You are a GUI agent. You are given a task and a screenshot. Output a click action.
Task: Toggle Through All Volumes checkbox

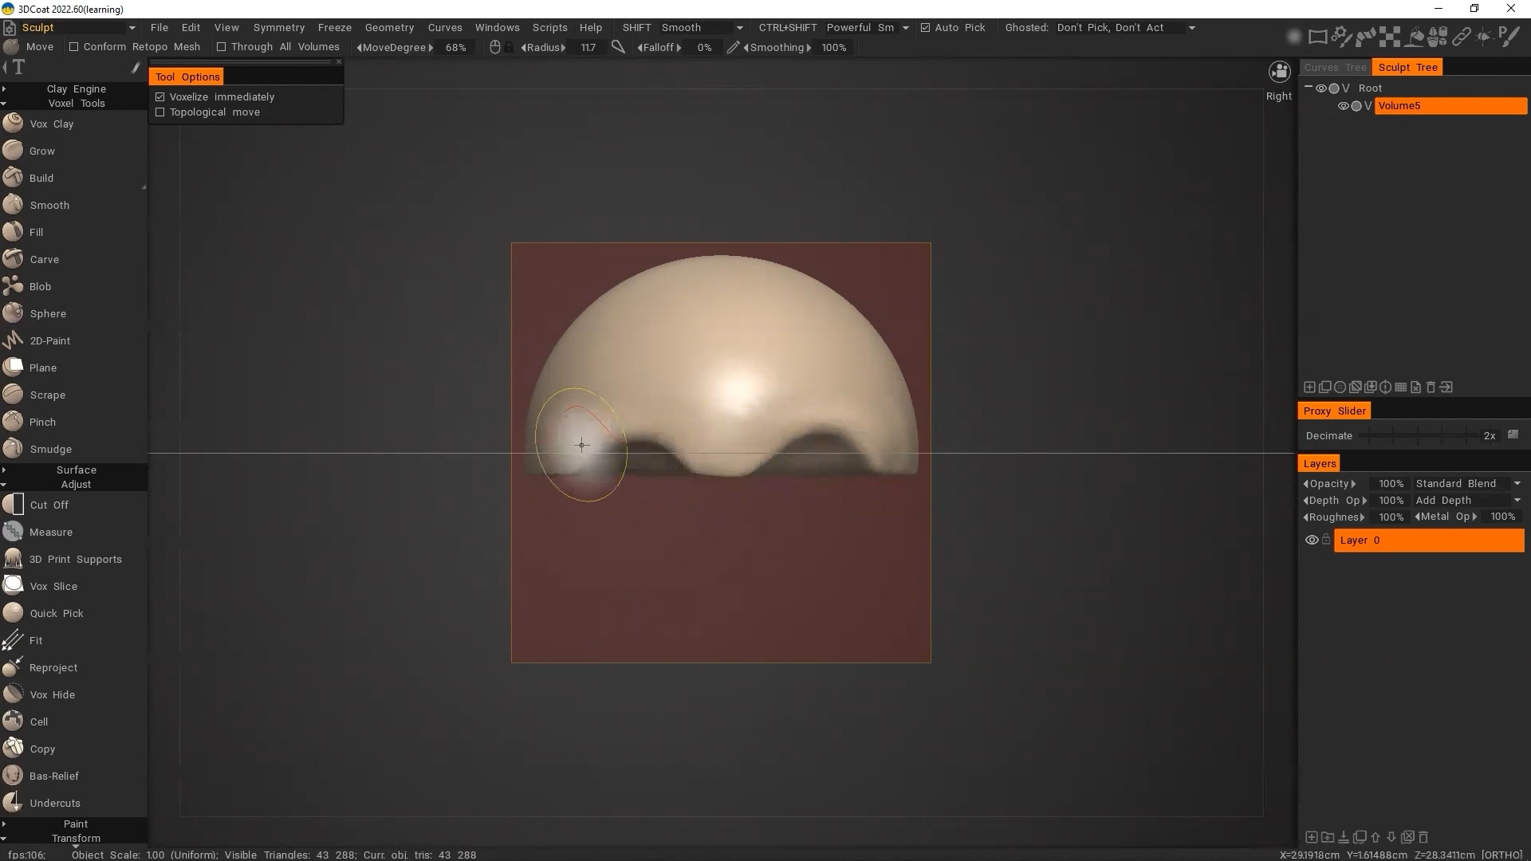point(222,47)
